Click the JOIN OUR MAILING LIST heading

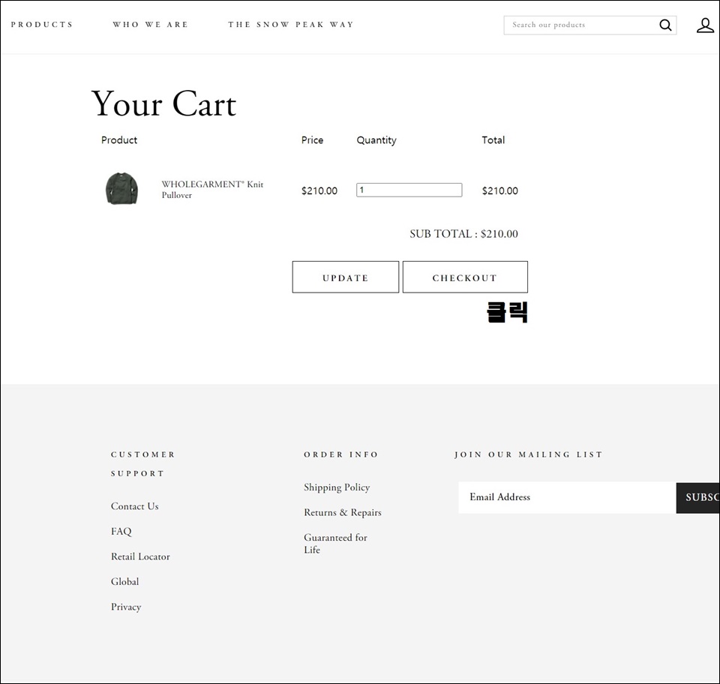tap(528, 454)
